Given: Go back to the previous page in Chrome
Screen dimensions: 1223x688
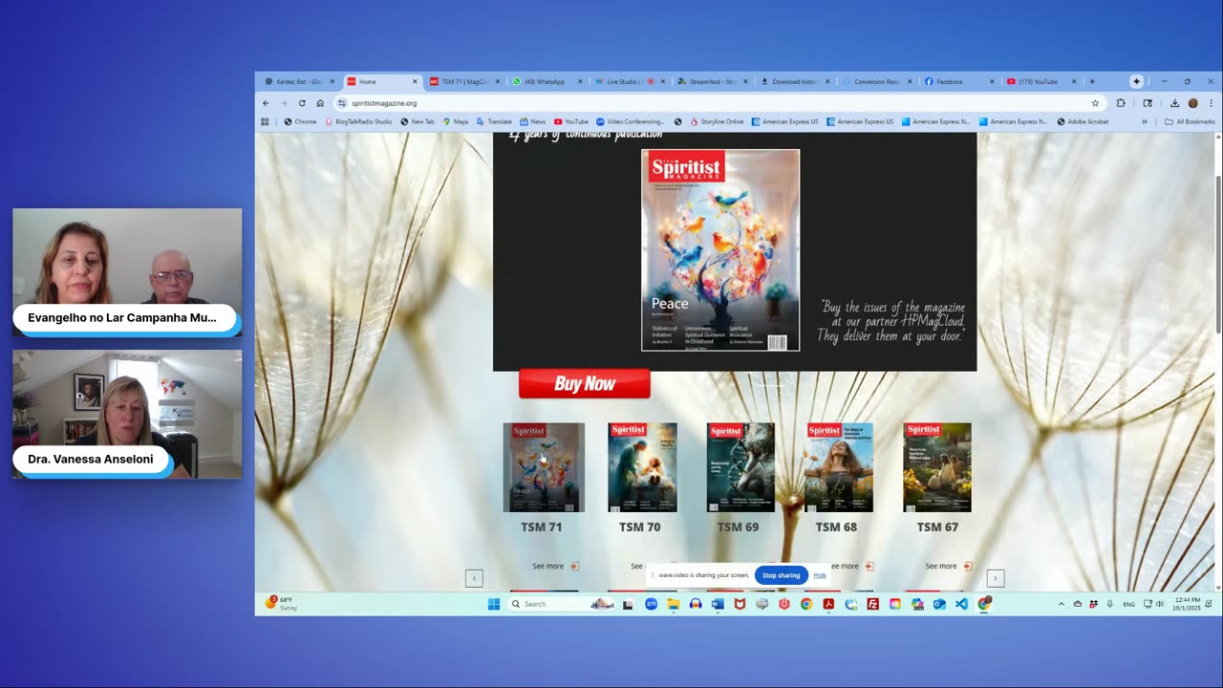Looking at the screenshot, I should (266, 103).
